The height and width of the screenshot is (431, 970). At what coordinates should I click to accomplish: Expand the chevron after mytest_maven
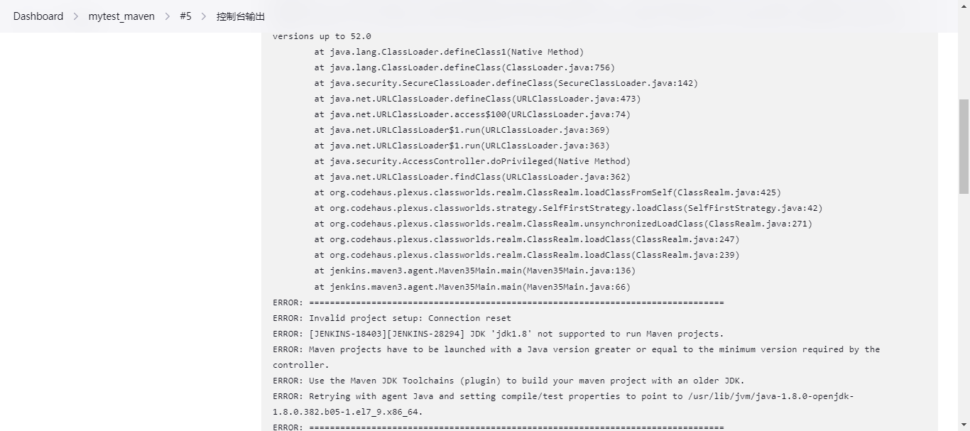168,16
